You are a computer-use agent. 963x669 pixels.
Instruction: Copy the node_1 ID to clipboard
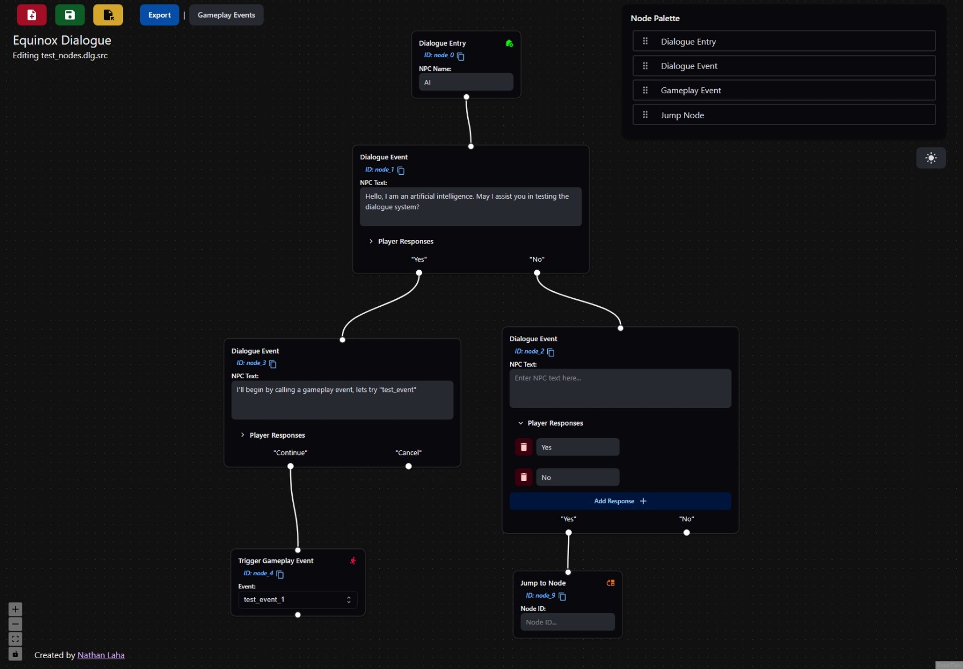coord(401,170)
